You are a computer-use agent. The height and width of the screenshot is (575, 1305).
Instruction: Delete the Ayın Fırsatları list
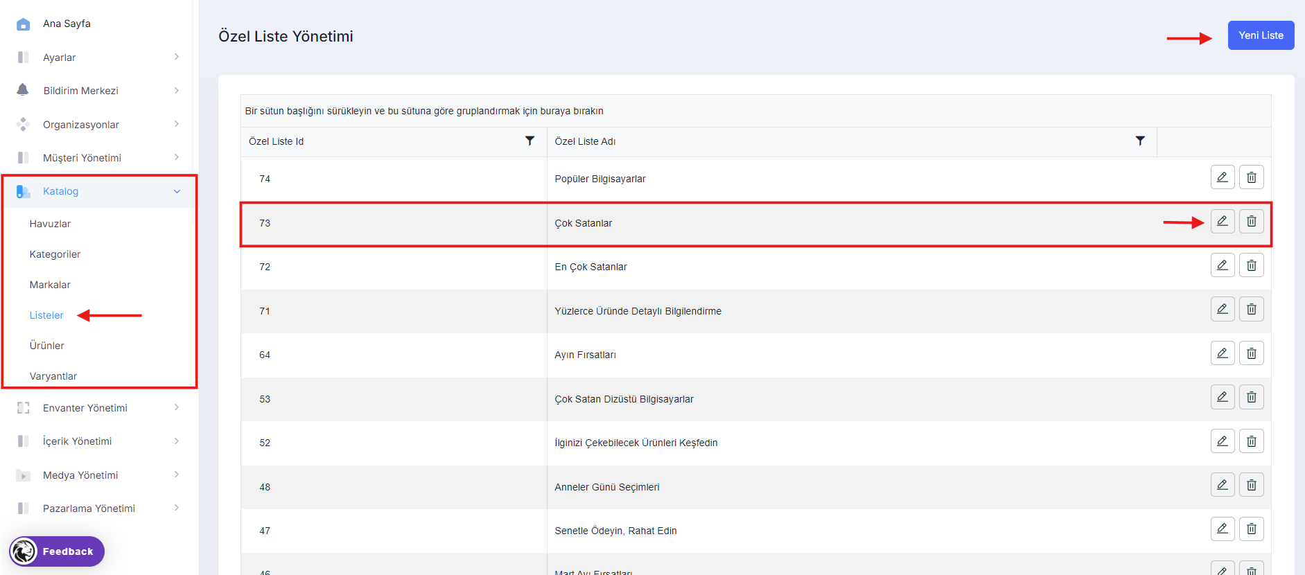(1252, 353)
